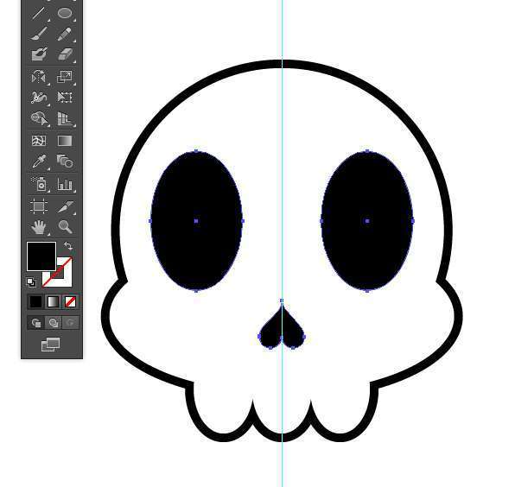Image resolution: width=515 pixels, height=487 pixels.
Task: Select the Blob Brush tool
Action: [x=39, y=54]
